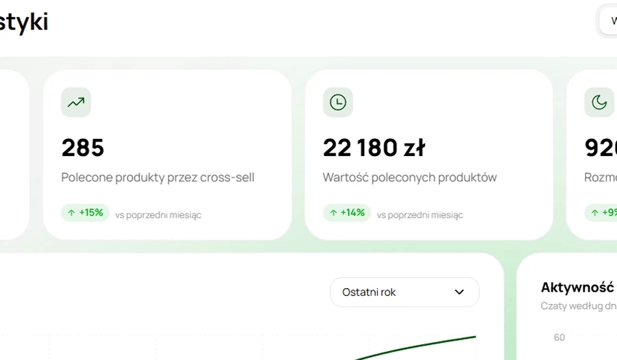Click the Polecone produkty przez cross-sell label
Image resolution: width=617 pixels, height=360 pixels.
click(158, 177)
